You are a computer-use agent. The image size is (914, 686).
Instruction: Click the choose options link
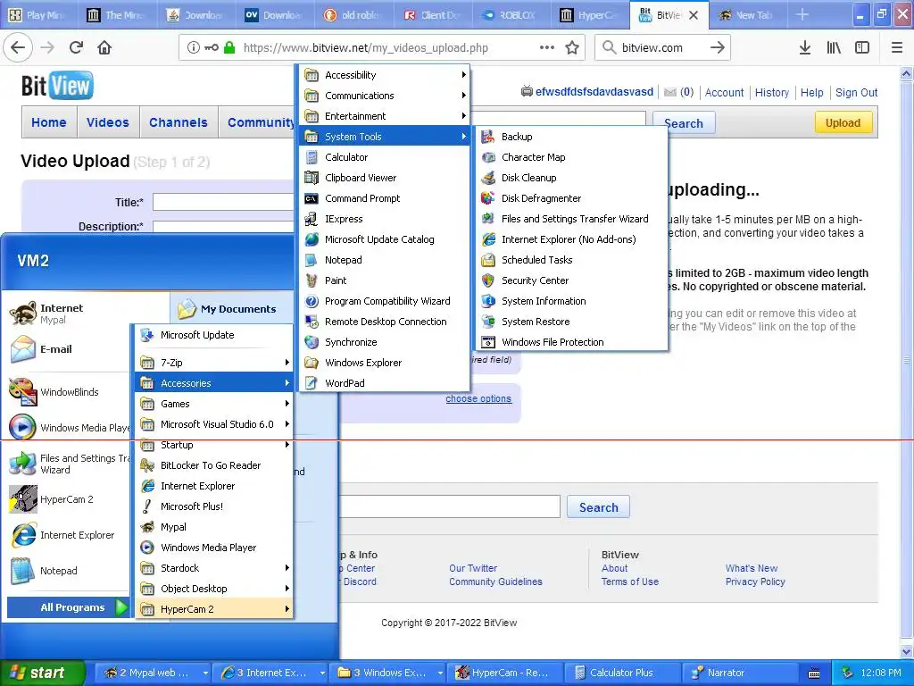click(x=478, y=398)
